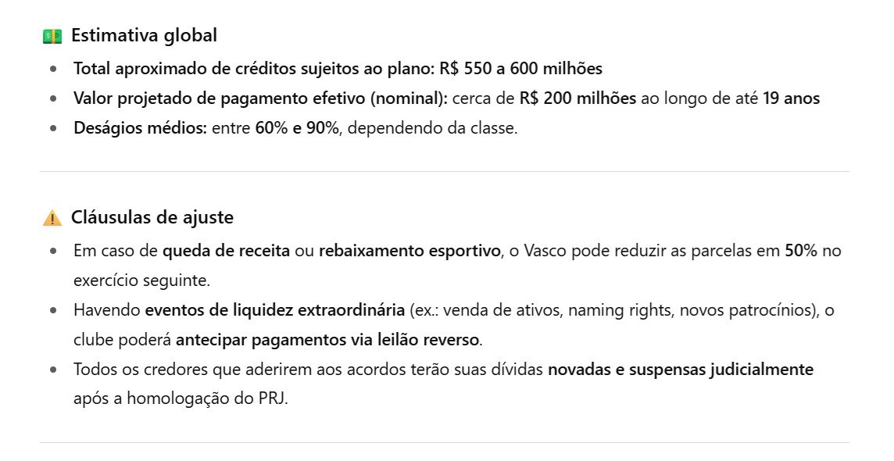Click the bold phrase "queda de receita"

pos(226,251)
